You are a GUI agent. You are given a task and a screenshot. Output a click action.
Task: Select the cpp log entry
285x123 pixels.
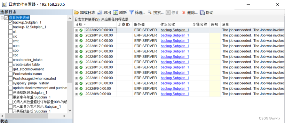point(16,50)
